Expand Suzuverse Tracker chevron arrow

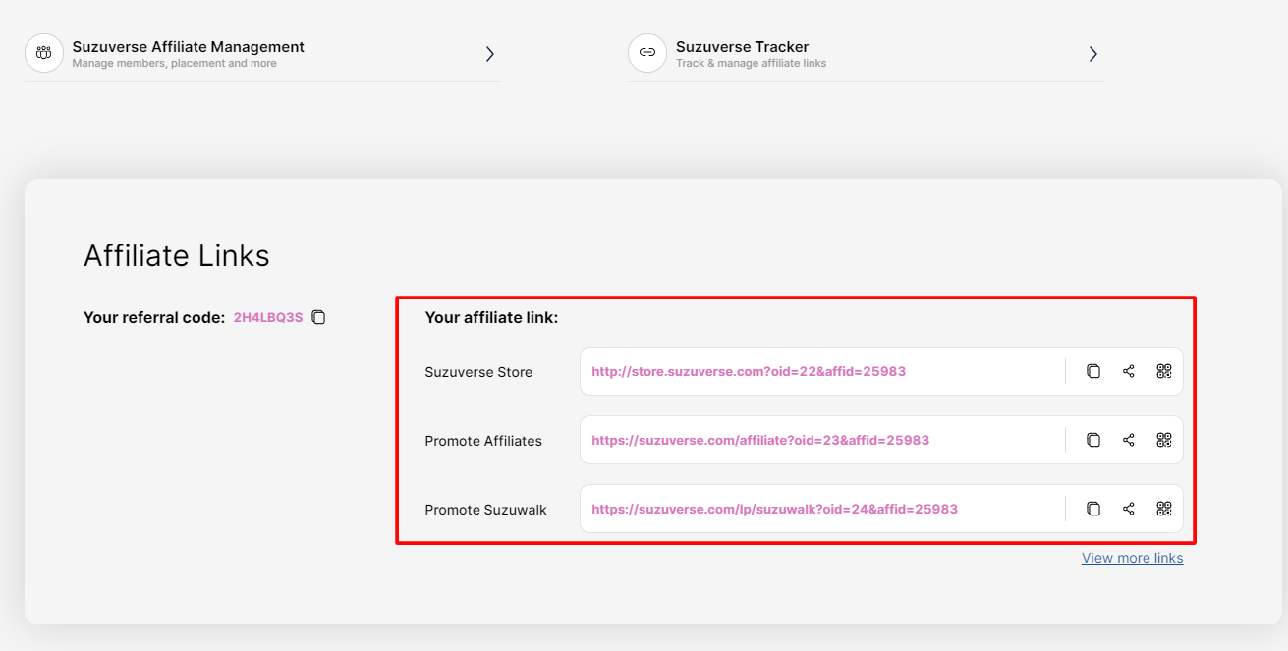[1092, 54]
